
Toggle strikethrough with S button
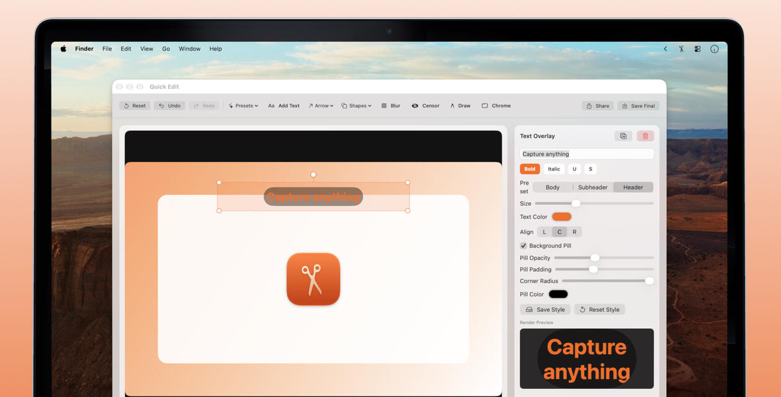tap(591, 169)
